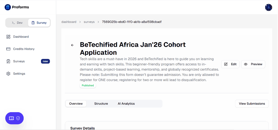Screen dimensions: 278x130
Task: Click the Settings gear icon
Action: [8, 74]
